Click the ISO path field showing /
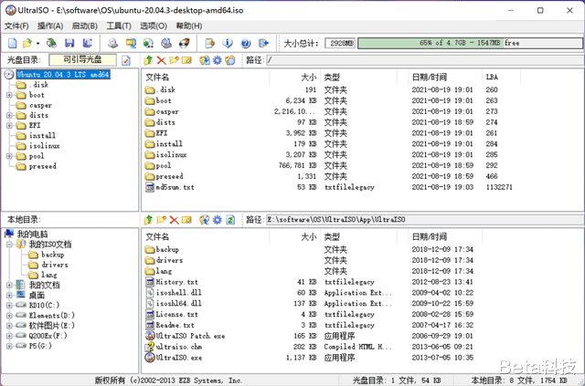This screenshot has height=386, width=585. click(424, 60)
